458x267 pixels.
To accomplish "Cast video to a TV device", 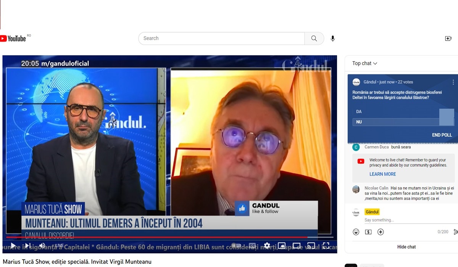I will pyautogui.click(x=311, y=246).
